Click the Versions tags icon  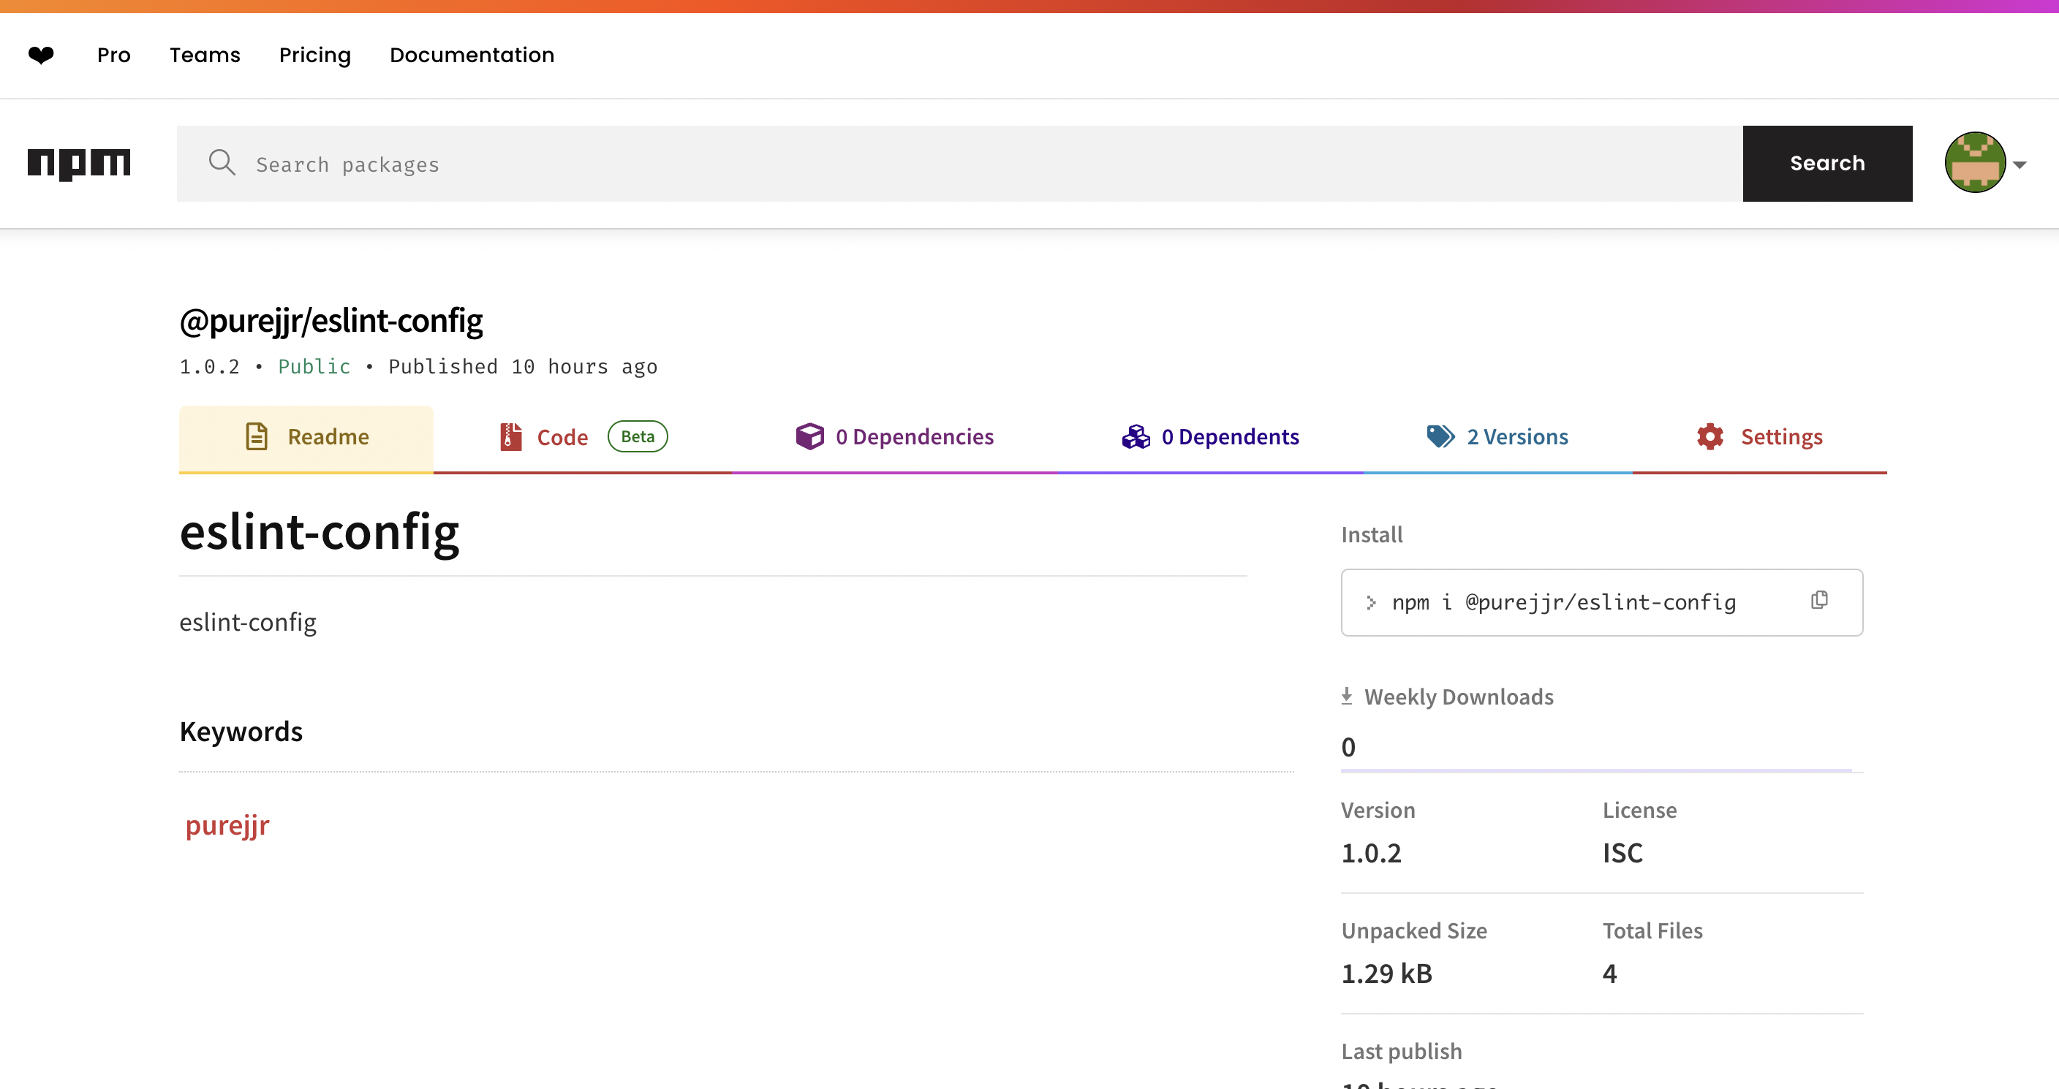pyautogui.click(x=1440, y=436)
